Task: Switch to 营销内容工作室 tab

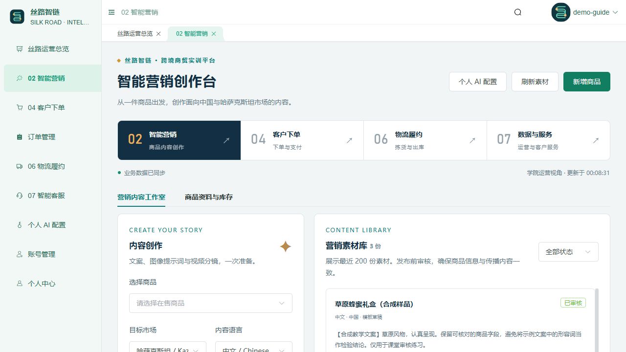Action: 141,197
